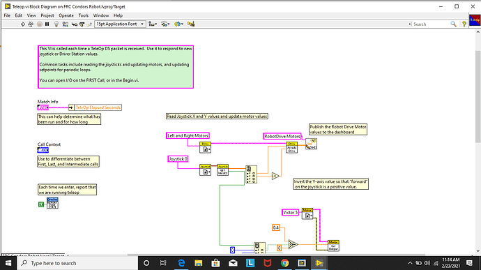Select the Joystick Get Values node

(222, 170)
